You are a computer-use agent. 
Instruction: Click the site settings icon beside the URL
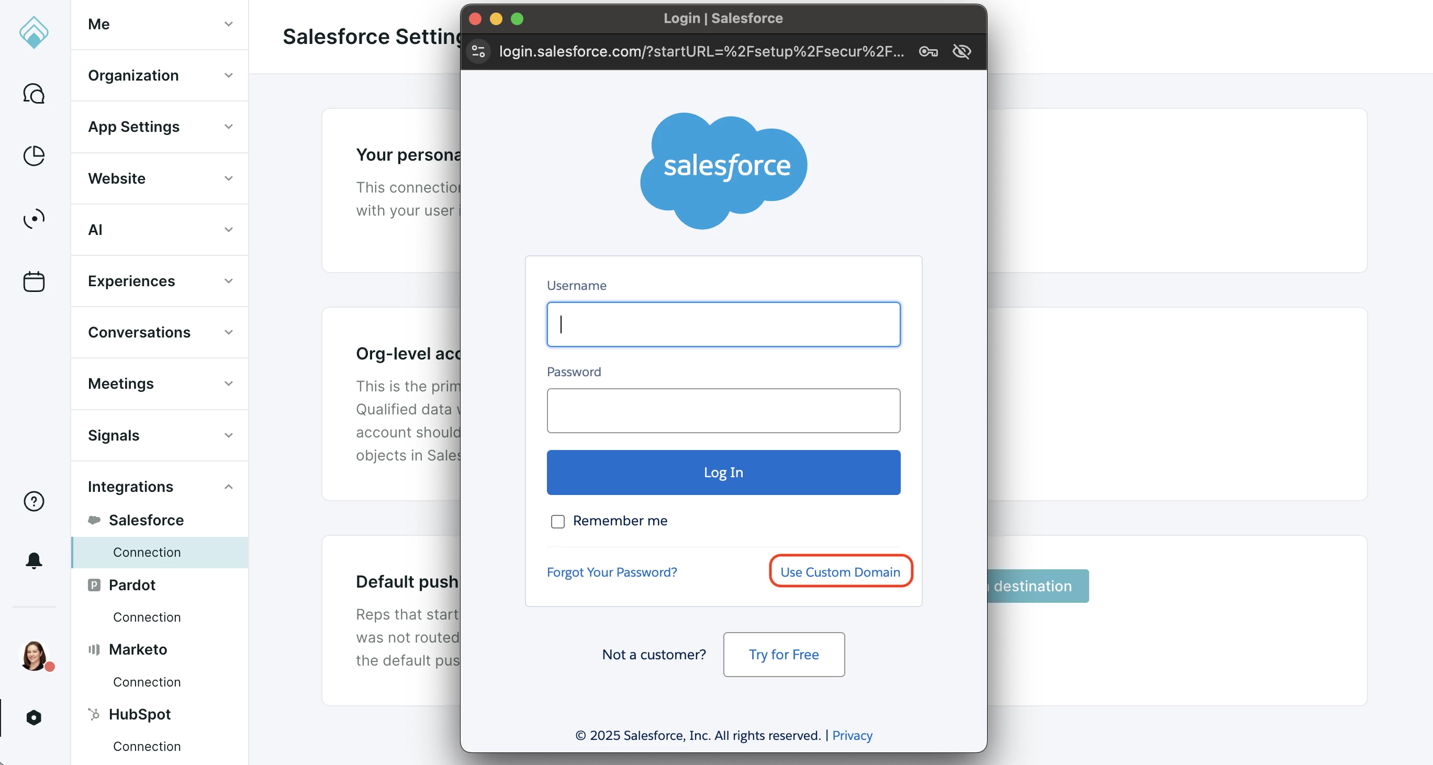(478, 52)
